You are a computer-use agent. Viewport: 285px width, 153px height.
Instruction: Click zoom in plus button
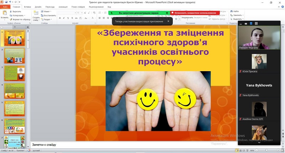pos(278,151)
